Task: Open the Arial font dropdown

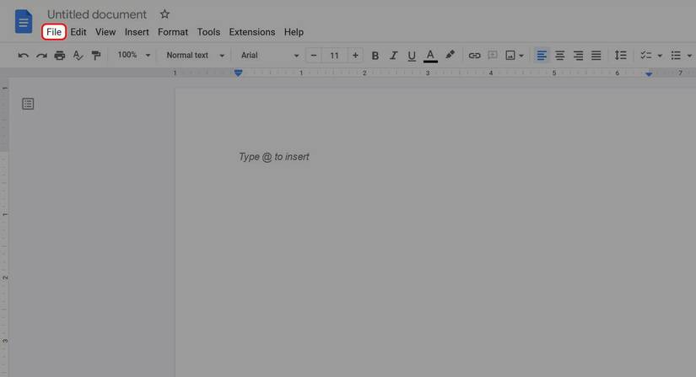Action: [270, 55]
